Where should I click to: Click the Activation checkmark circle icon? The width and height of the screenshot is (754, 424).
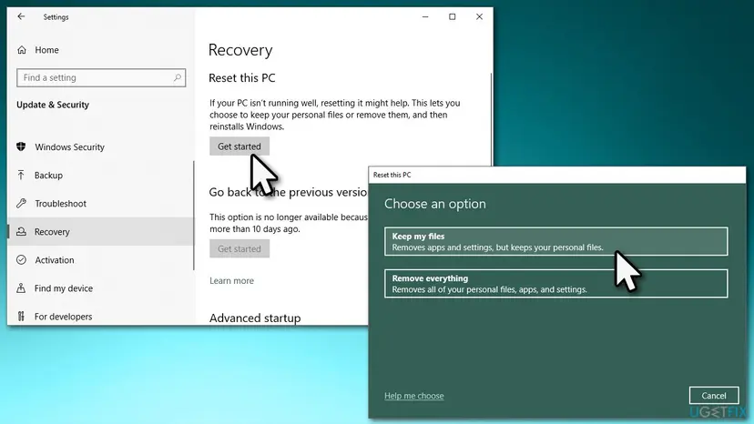click(x=21, y=260)
